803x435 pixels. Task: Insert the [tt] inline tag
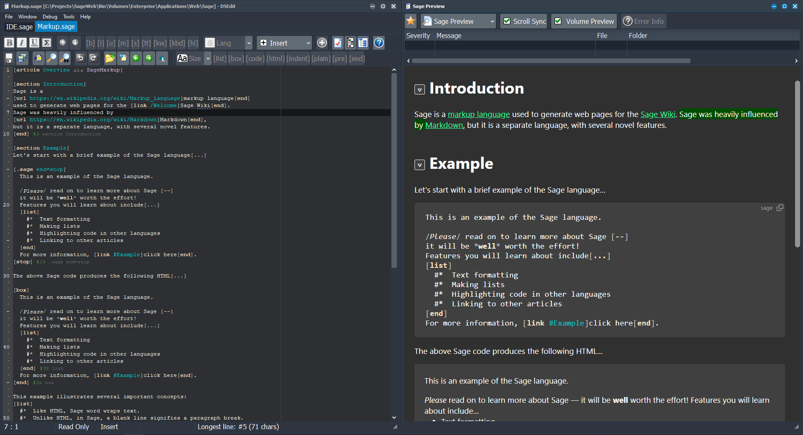146,43
